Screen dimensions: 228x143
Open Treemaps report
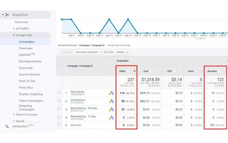tap(26, 48)
